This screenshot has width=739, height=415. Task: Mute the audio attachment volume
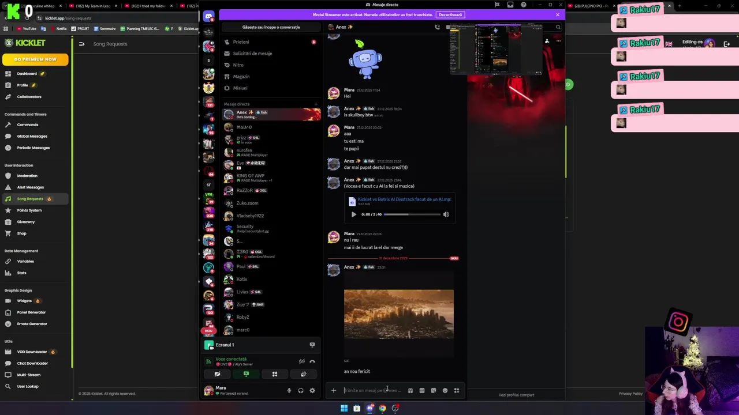tap(446, 214)
